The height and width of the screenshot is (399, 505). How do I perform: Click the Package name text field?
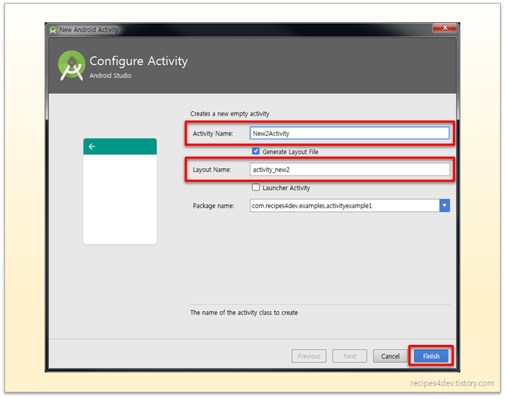344,206
